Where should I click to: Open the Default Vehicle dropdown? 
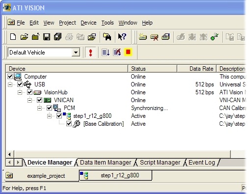point(76,53)
